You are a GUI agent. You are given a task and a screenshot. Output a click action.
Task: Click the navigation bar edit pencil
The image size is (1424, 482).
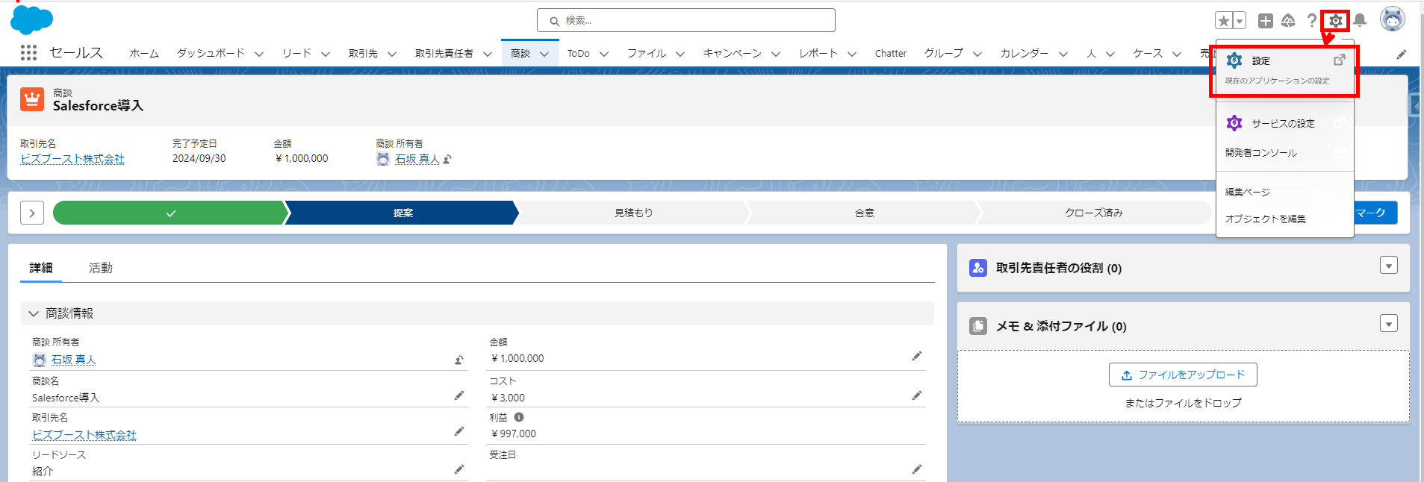1402,54
